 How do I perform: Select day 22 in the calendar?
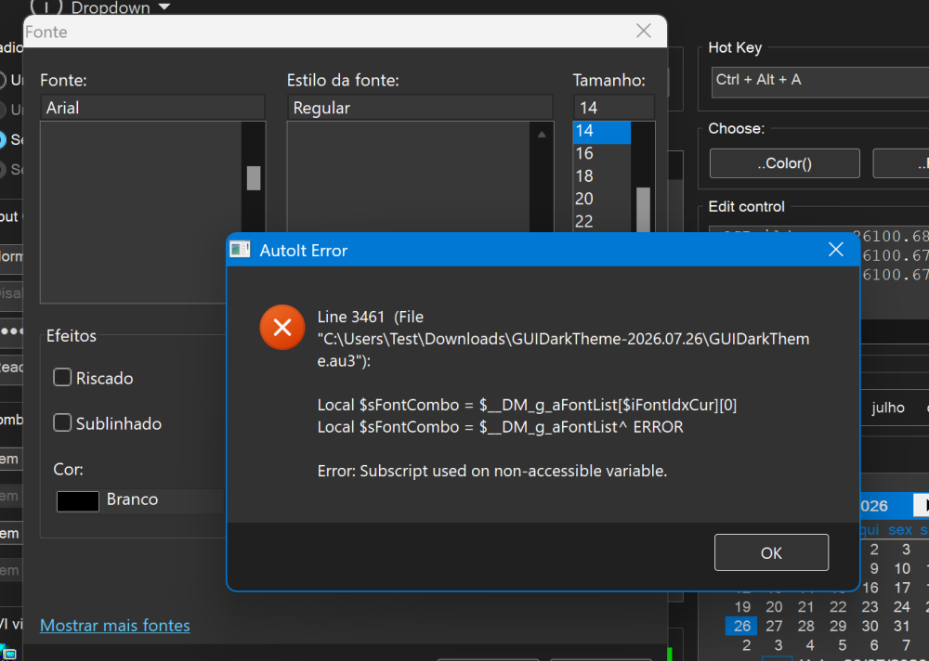pos(838,607)
